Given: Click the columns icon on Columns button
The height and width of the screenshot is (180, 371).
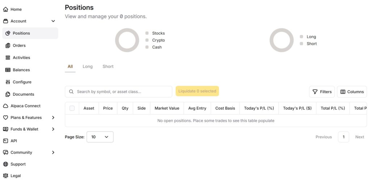Looking at the screenshot, I should [343, 92].
